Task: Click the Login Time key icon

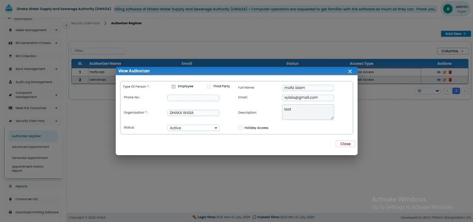Action: (194, 217)
